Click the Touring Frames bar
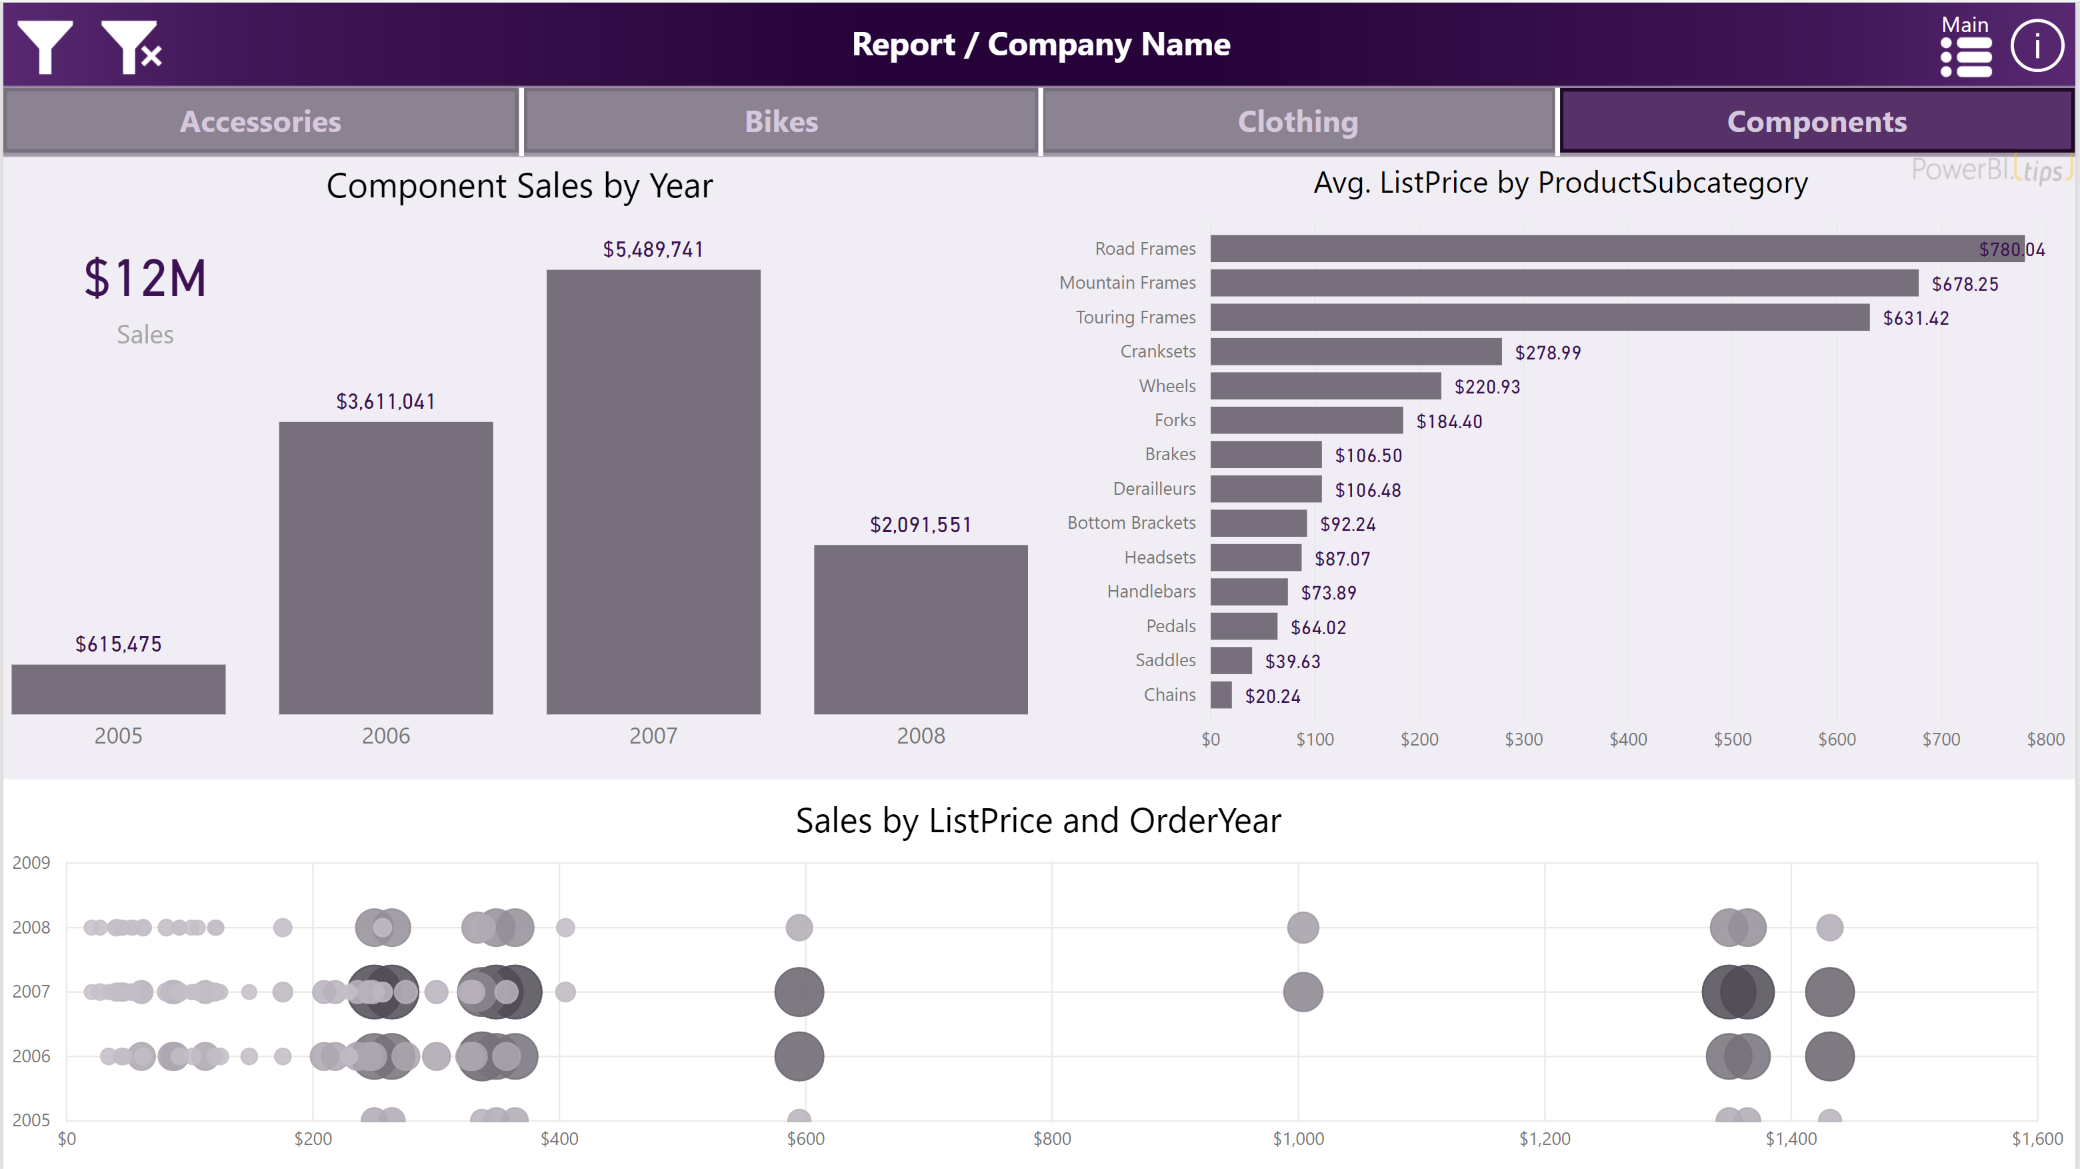This screenshot has height=1169, width=2080. [x=1539, y=317]
